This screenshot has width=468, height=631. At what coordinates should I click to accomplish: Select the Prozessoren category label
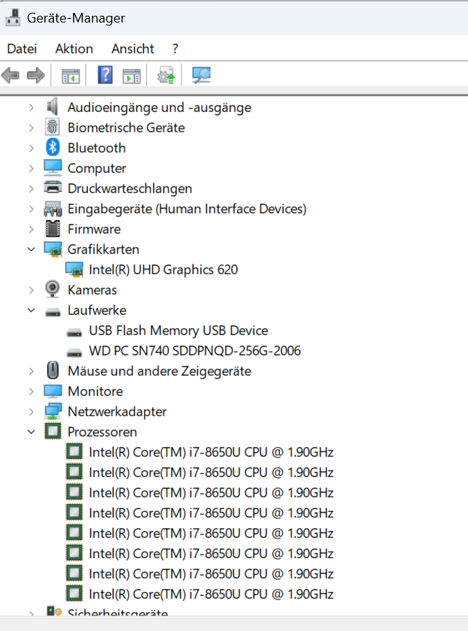(102, 432)
